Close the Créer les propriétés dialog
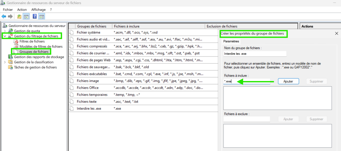 (x=336, y=34)
